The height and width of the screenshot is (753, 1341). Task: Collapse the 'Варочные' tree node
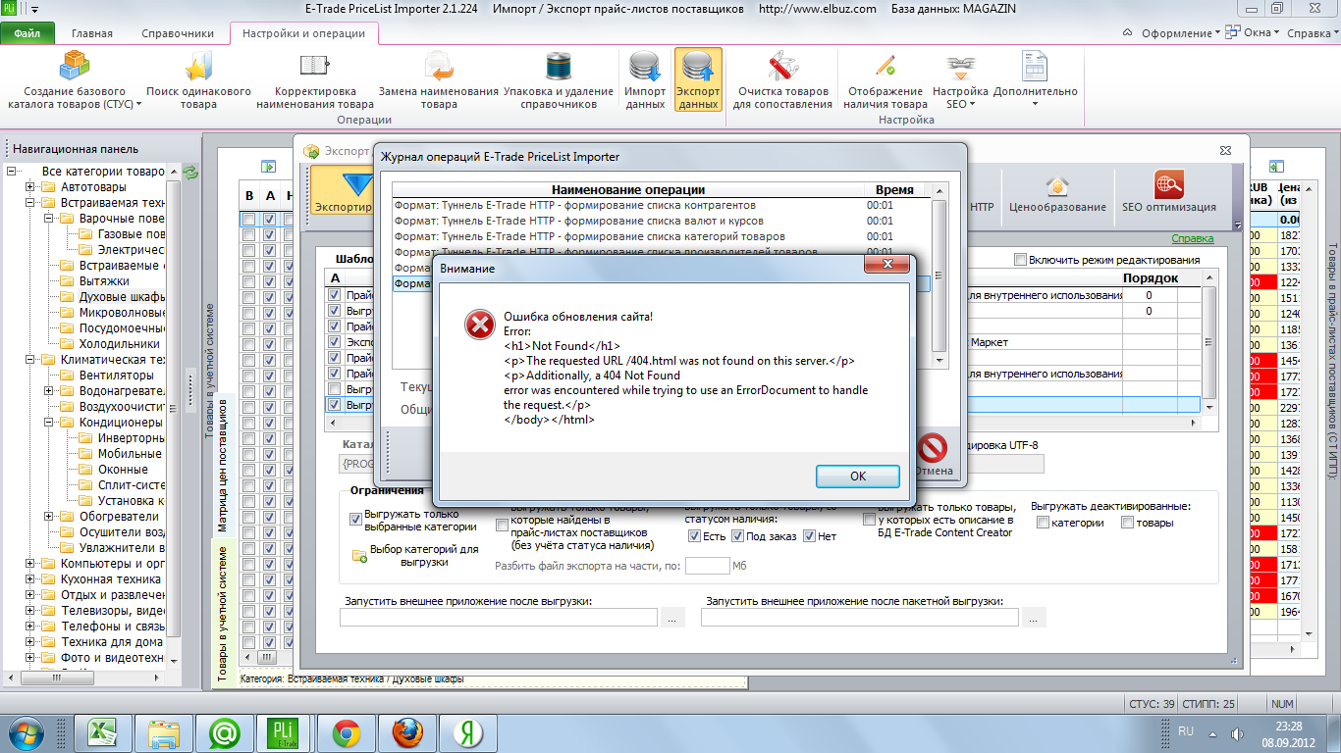click(x=49, y=219)
